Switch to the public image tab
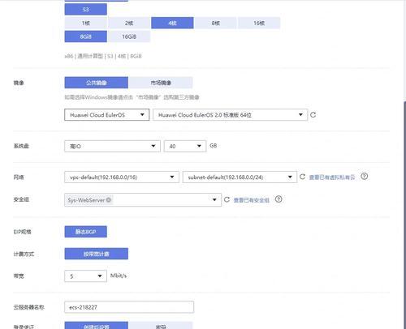 [97, 83]
